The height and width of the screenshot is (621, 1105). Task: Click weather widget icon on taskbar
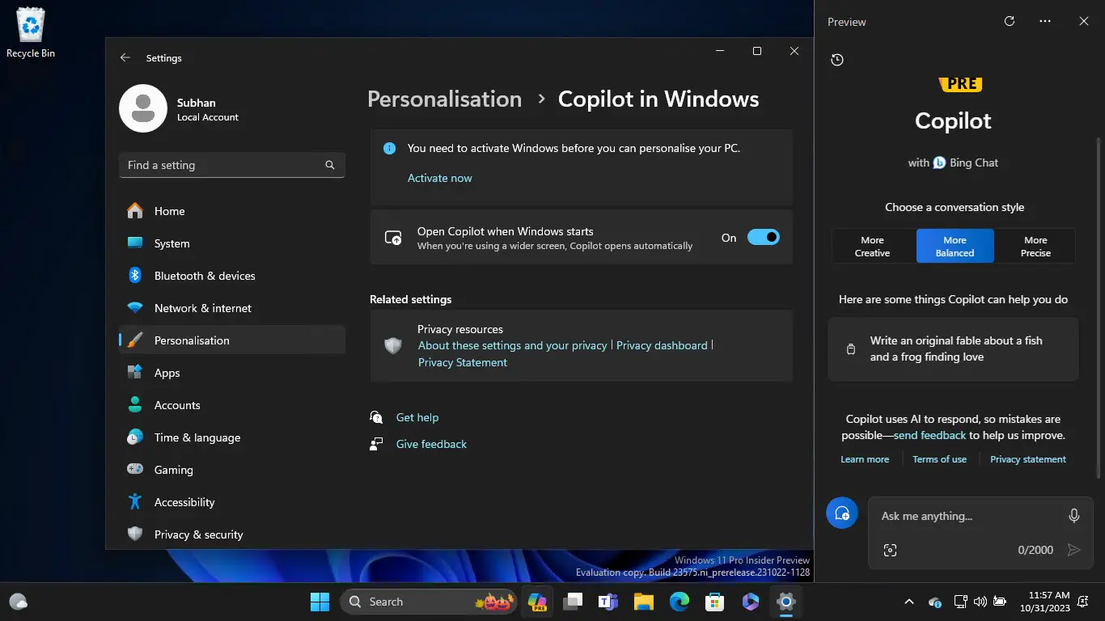(x=18, y=602)
